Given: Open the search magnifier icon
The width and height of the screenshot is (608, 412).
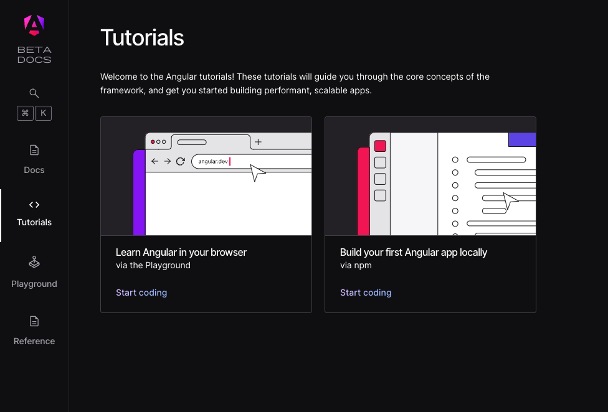Looking at the screenshot, I should point(34,93).
